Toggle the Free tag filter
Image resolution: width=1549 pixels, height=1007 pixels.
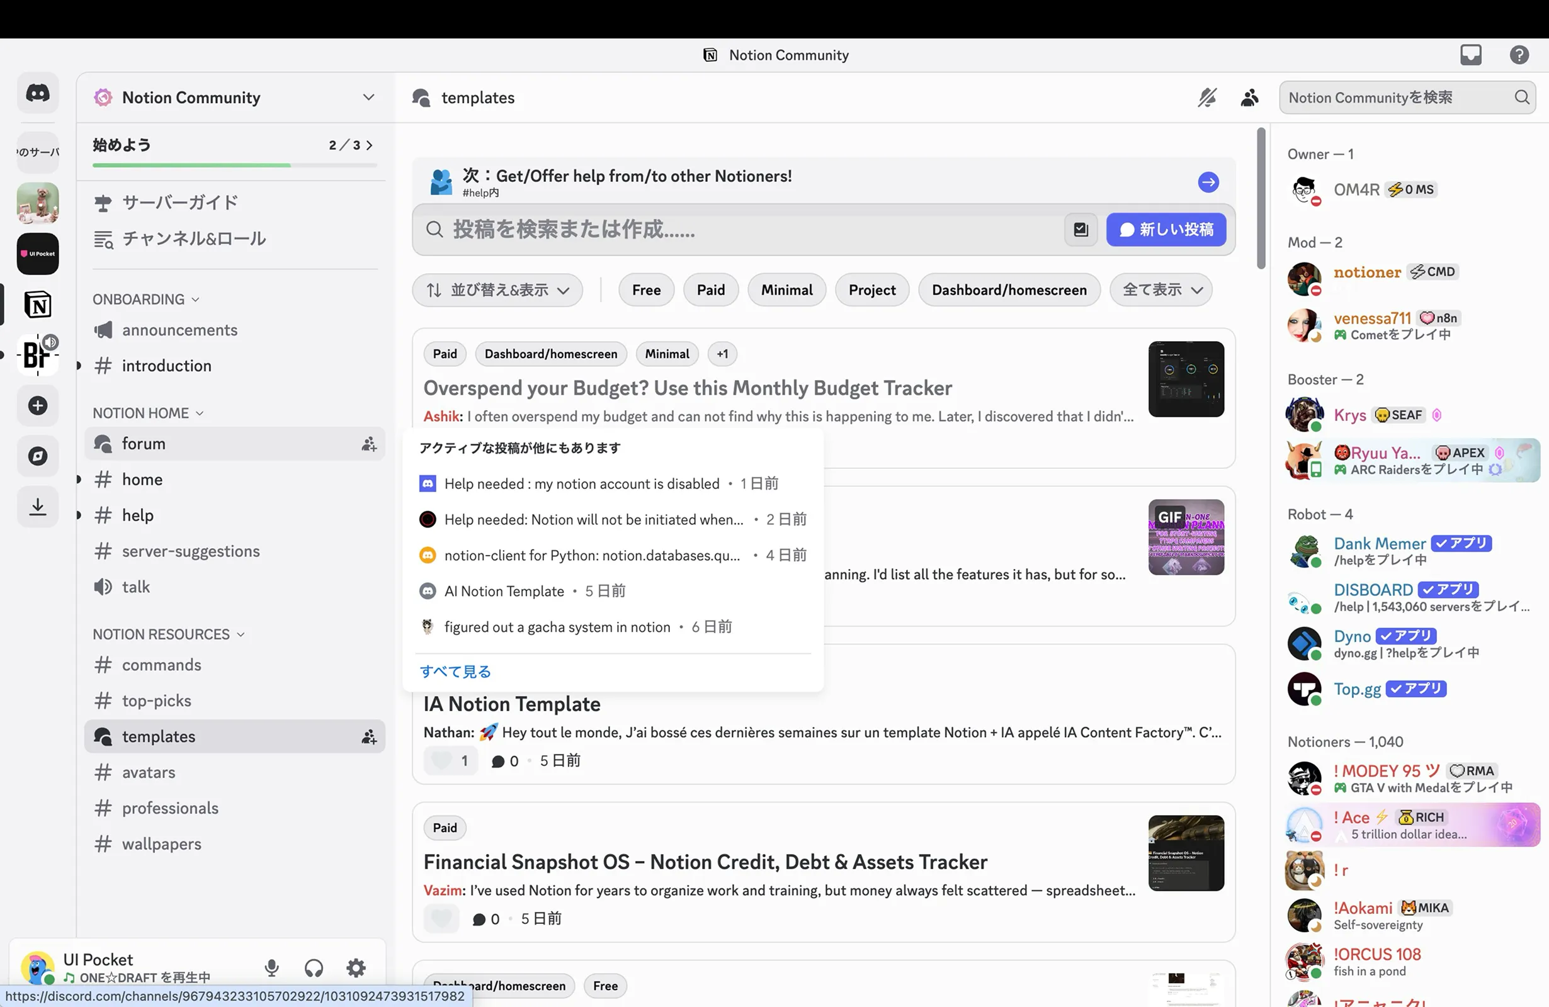(x=646, y=290)
